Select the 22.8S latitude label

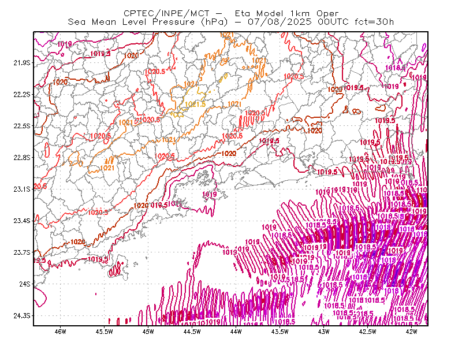[22, 158]
